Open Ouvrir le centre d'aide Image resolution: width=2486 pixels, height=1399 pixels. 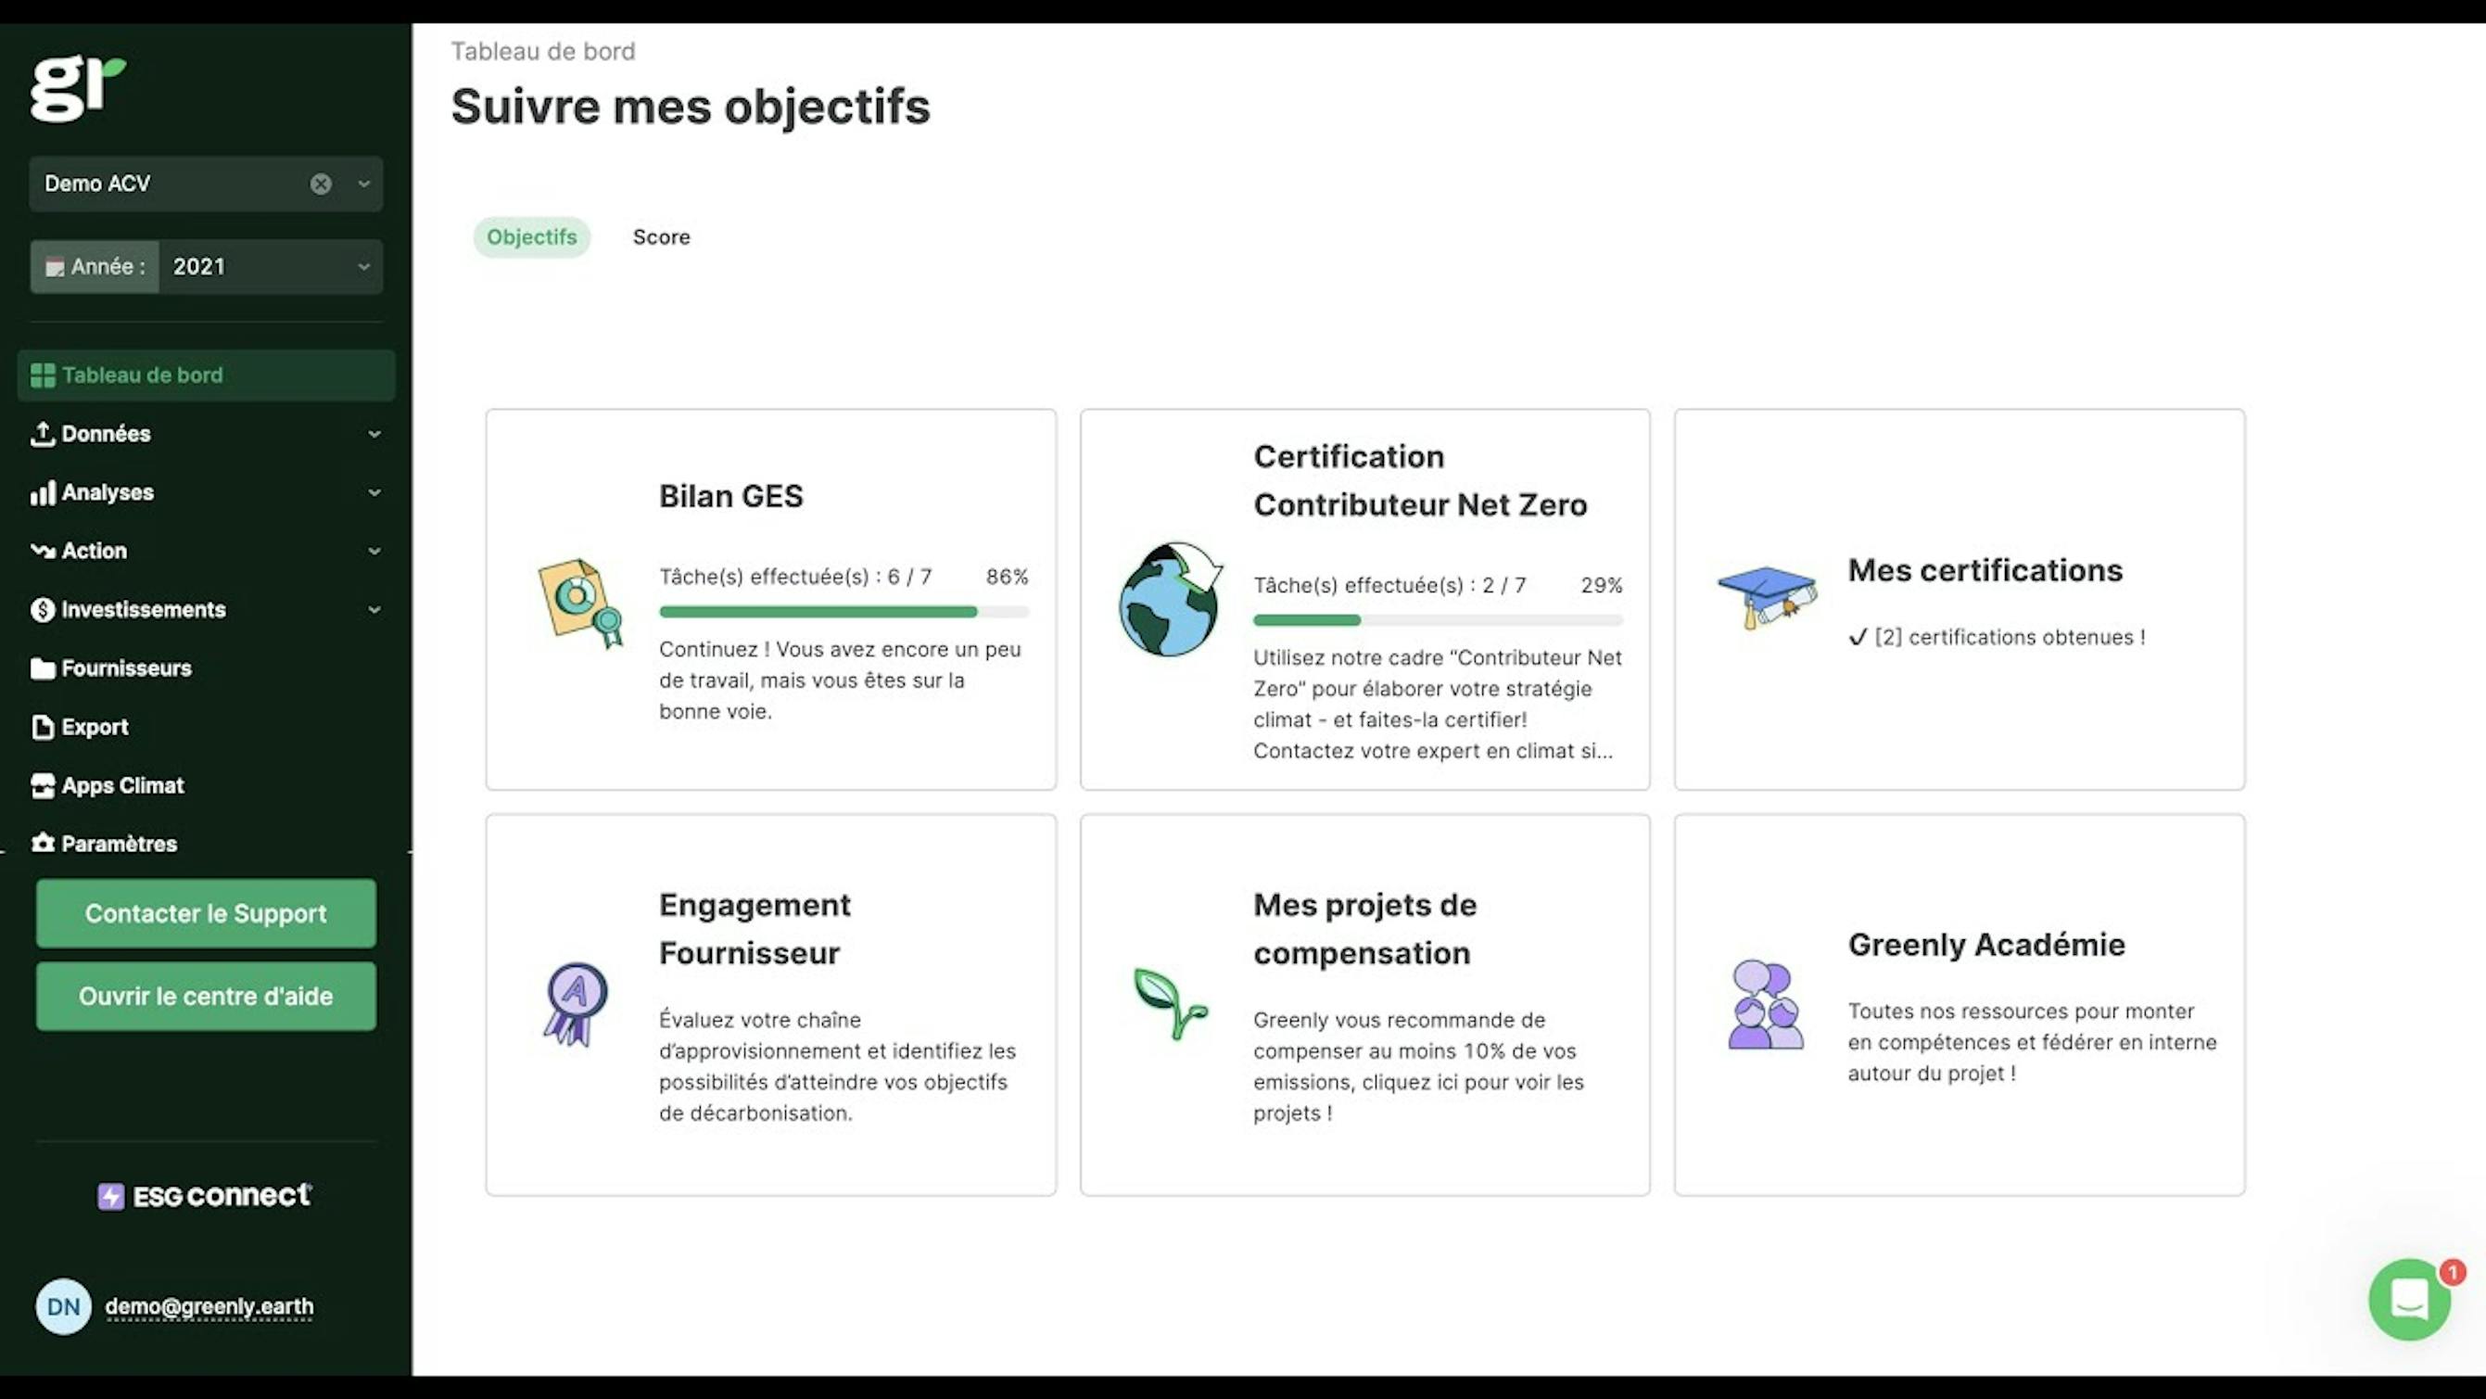pos(205,996)
